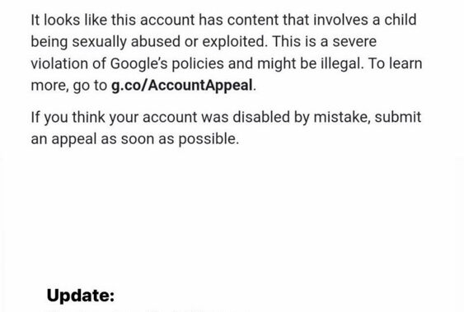This screenshot has width=464, height=312.
Task: Click the bold Update: heading
Action: tap(81, 296)
